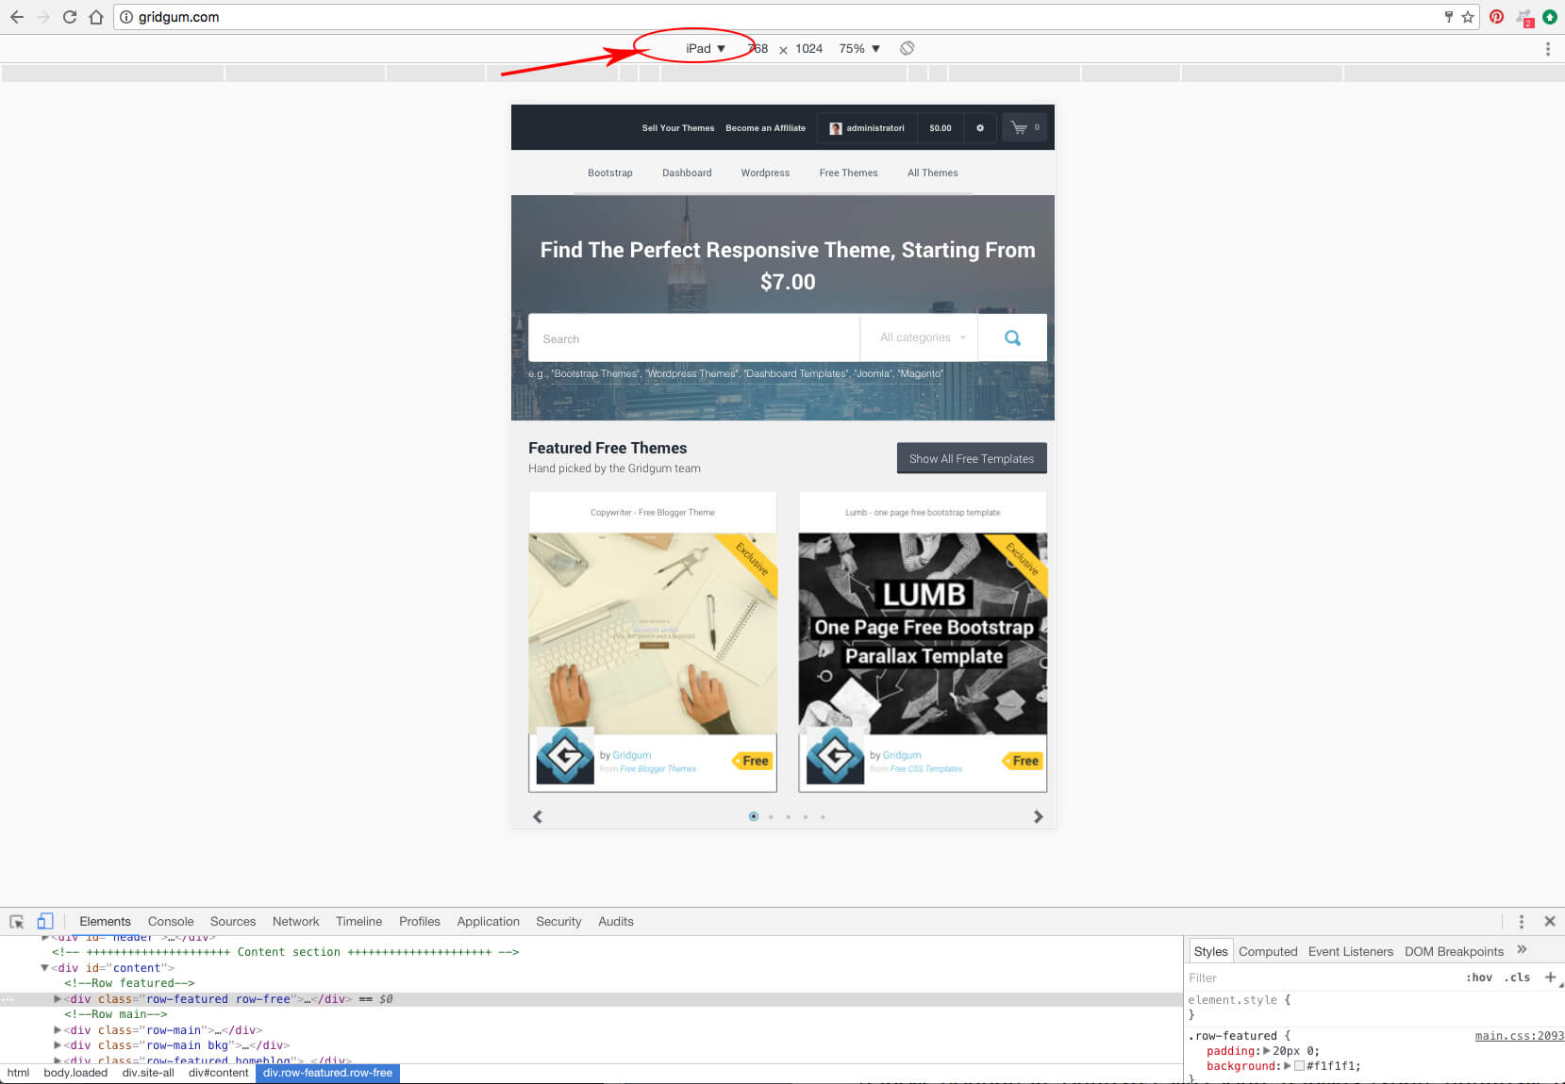Click the $0.00 balance button
This screenshot has width=1565, height=1084.
(941, 128)
